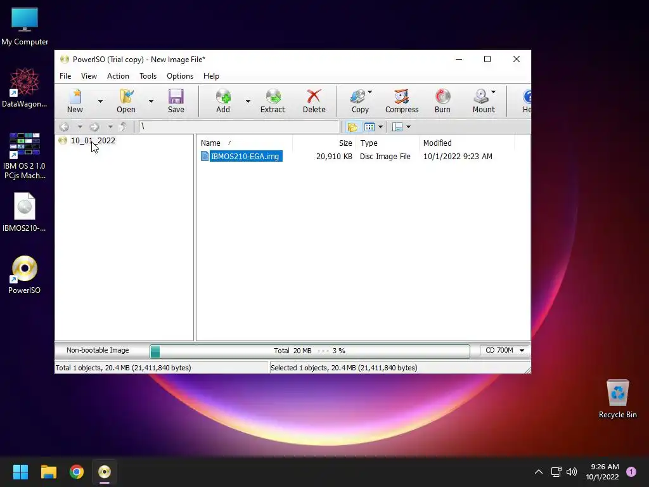649x487 pixels.
Task: Open the CD 700M media size dropdown
Action: coord(504,350)
